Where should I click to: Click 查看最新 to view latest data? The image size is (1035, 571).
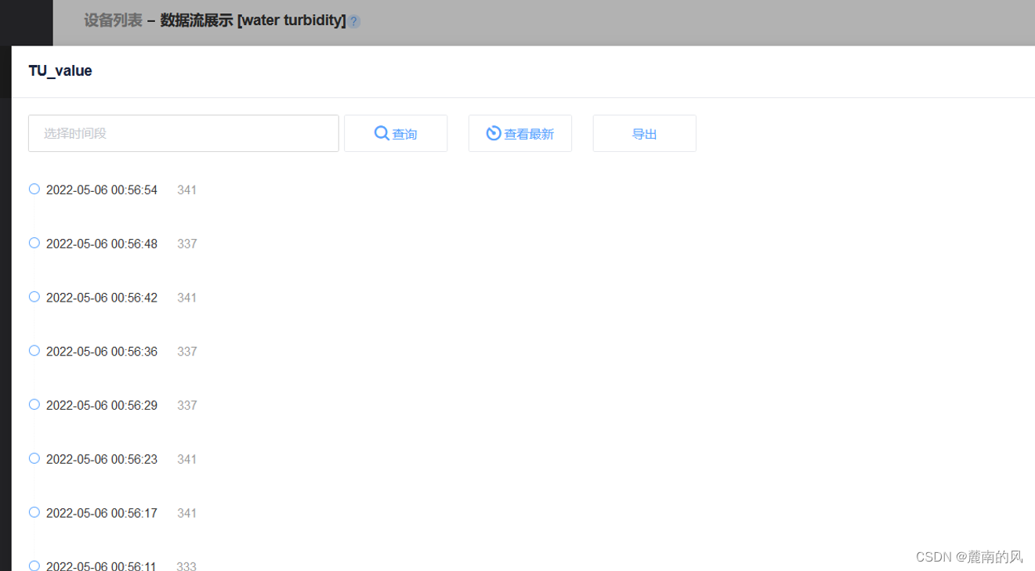tap(520, 134)
